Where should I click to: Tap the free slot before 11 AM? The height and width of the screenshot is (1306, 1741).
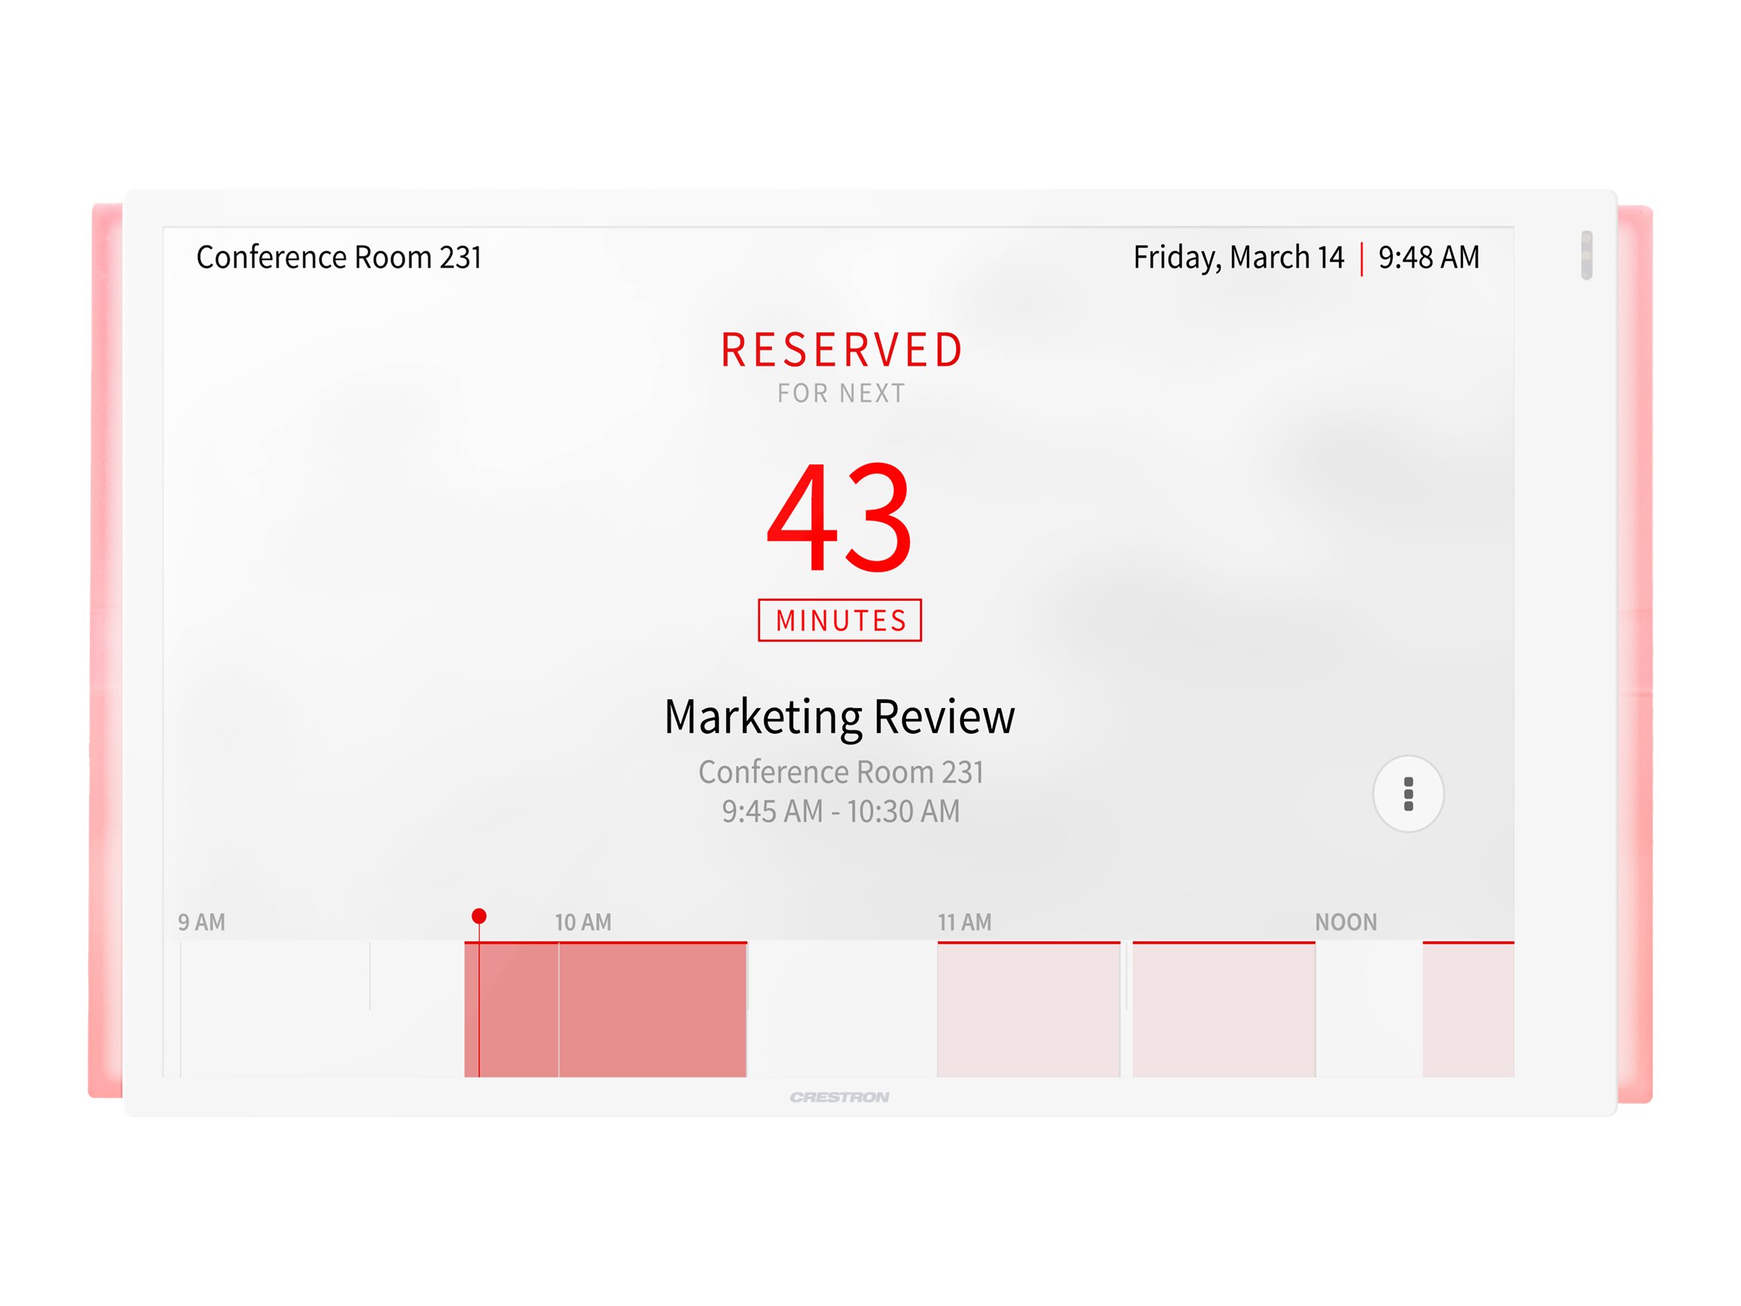842,1009
